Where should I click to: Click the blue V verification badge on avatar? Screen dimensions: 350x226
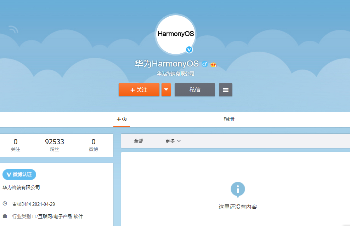click(x=189, y=50)
